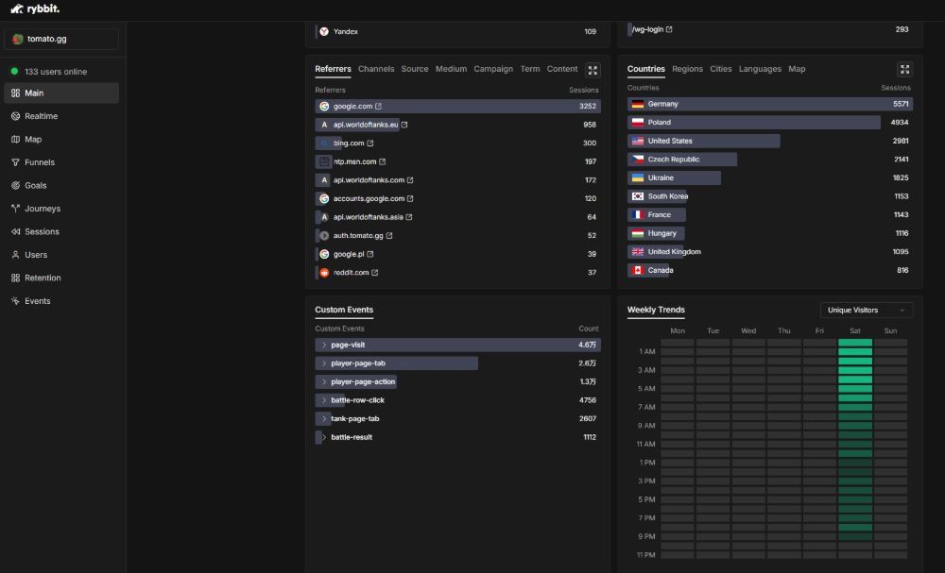Open reddit.com external link icon
Screen dimensions: 945x573
(375, 273)
